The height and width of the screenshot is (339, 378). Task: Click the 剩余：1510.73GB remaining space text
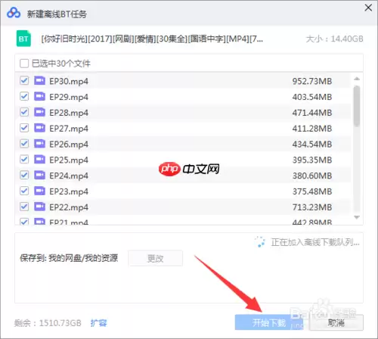(48, 323)
